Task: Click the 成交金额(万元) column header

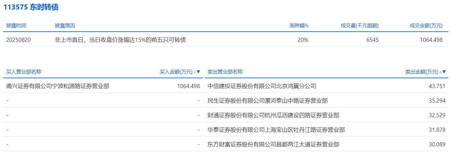Action: point(426,26)
